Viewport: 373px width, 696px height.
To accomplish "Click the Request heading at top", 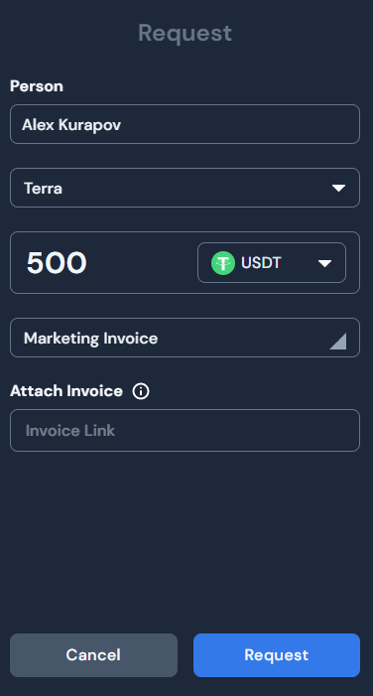I will (x=185, y=34).
